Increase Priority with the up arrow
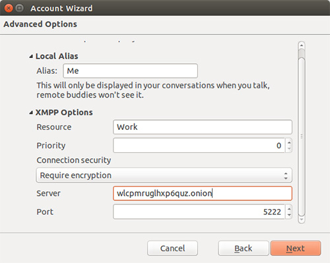Image resolution: width=330 pixels, height=263 pixels. [289, 142]
